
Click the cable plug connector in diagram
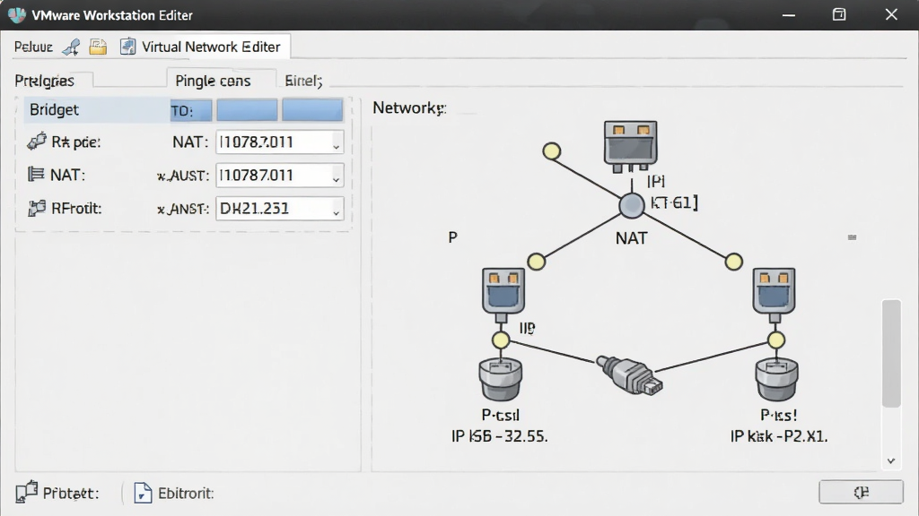630,375
